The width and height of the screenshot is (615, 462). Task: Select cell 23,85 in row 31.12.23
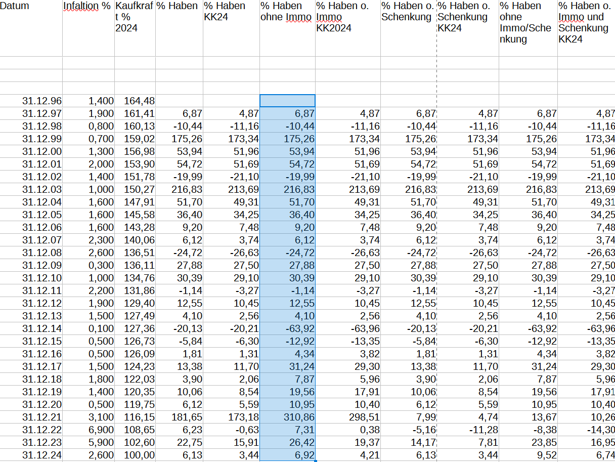(x=528, y=442)
